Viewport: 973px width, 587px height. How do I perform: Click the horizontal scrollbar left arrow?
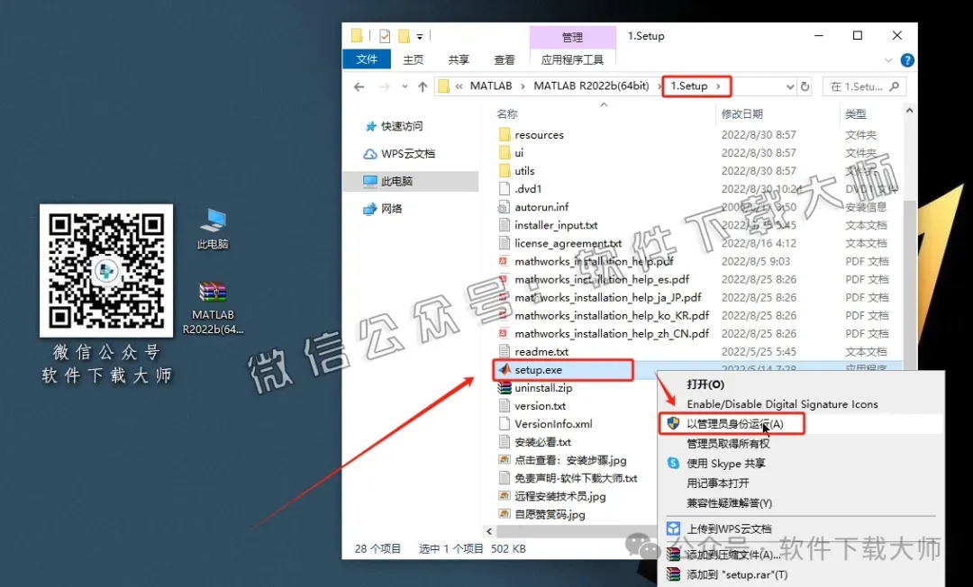click(489, 531)
